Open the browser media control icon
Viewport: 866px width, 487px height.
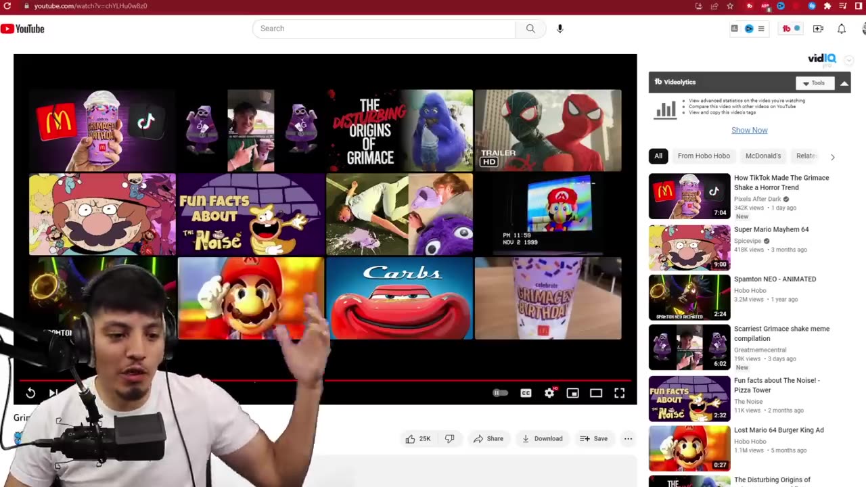coord(842,6)
